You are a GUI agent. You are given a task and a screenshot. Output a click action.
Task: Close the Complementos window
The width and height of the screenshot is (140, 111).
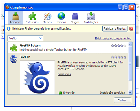click(x=132, y=7)
